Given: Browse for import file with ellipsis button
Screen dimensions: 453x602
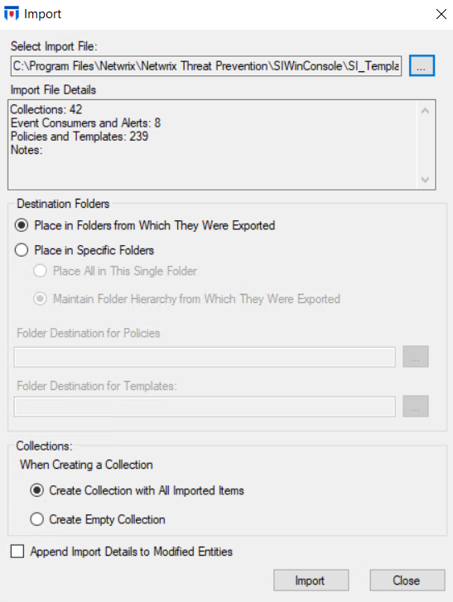Looking at the screenshot, I should click(x=422, y=65).
